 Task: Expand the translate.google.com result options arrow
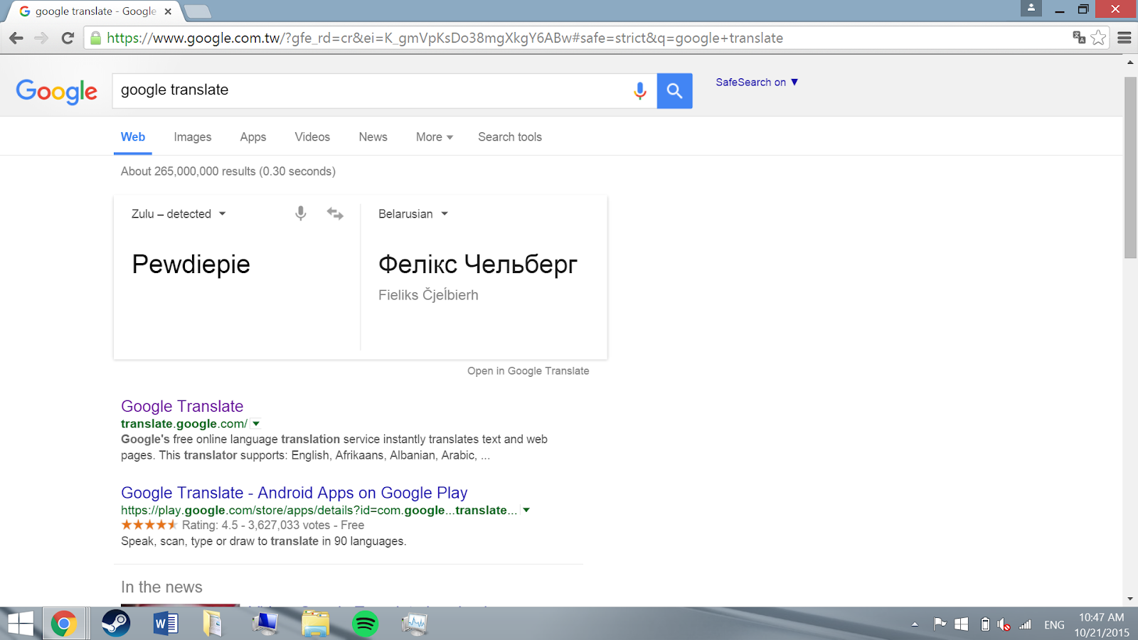pos(256,423)
